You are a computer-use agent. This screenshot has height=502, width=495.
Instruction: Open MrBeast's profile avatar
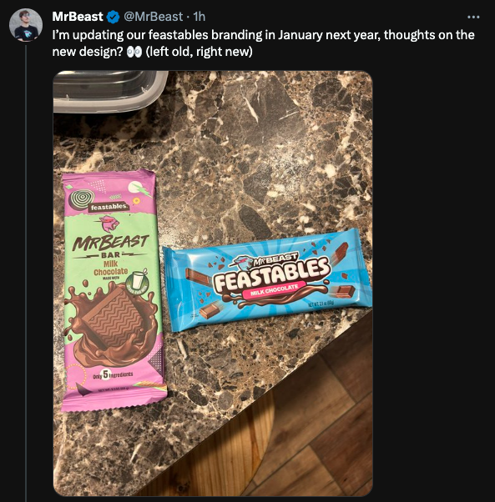[x=26, y=25]
